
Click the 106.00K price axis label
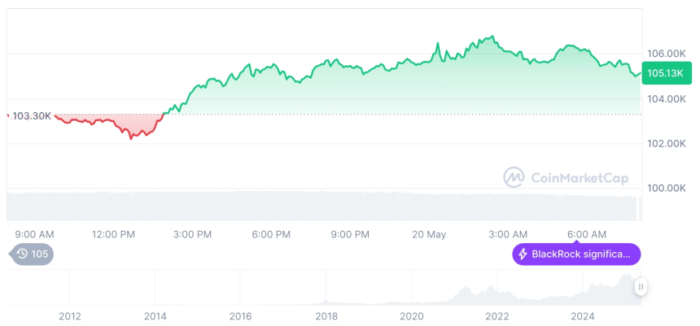tap(665, 54)
